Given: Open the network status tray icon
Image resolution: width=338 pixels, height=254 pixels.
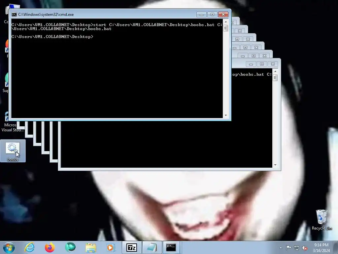Looking at the screenshot, I should 297,248.
